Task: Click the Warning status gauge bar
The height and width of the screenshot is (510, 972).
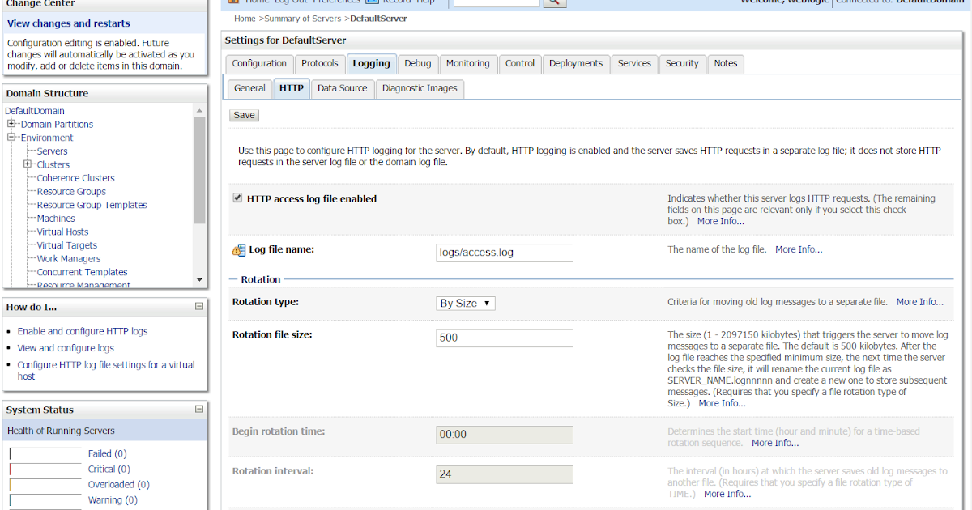Action: [46, 499]
